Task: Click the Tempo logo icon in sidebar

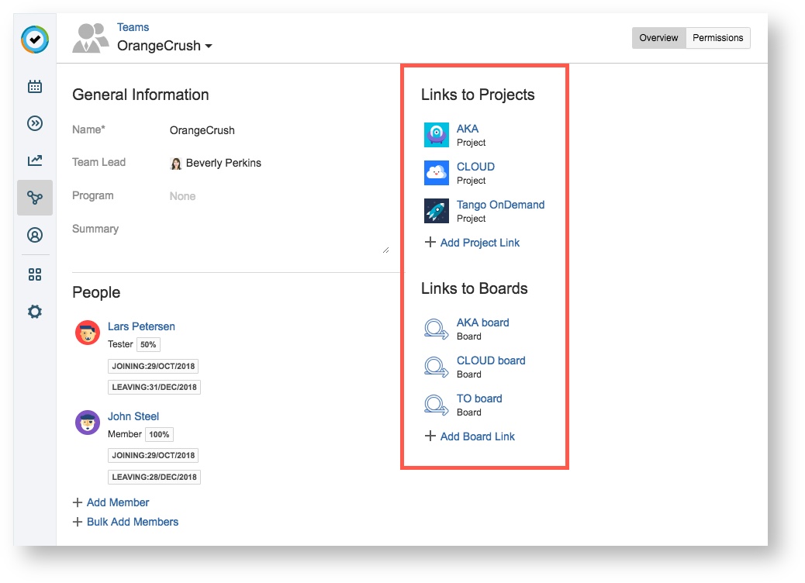Action: click(35, 40)
